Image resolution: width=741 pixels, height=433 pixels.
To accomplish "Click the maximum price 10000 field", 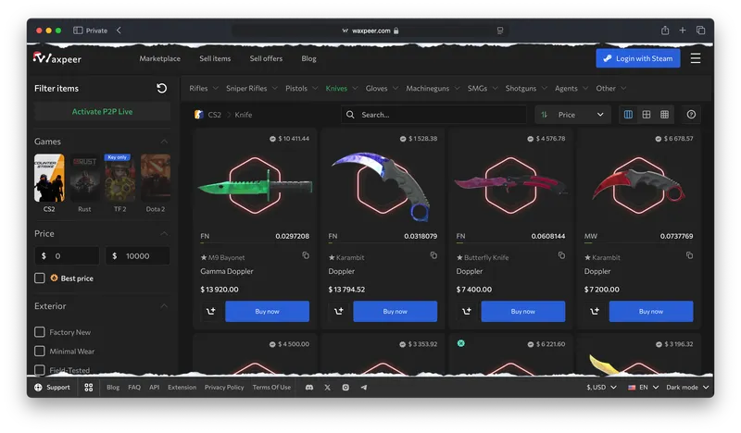I will [x=137, y=256].
